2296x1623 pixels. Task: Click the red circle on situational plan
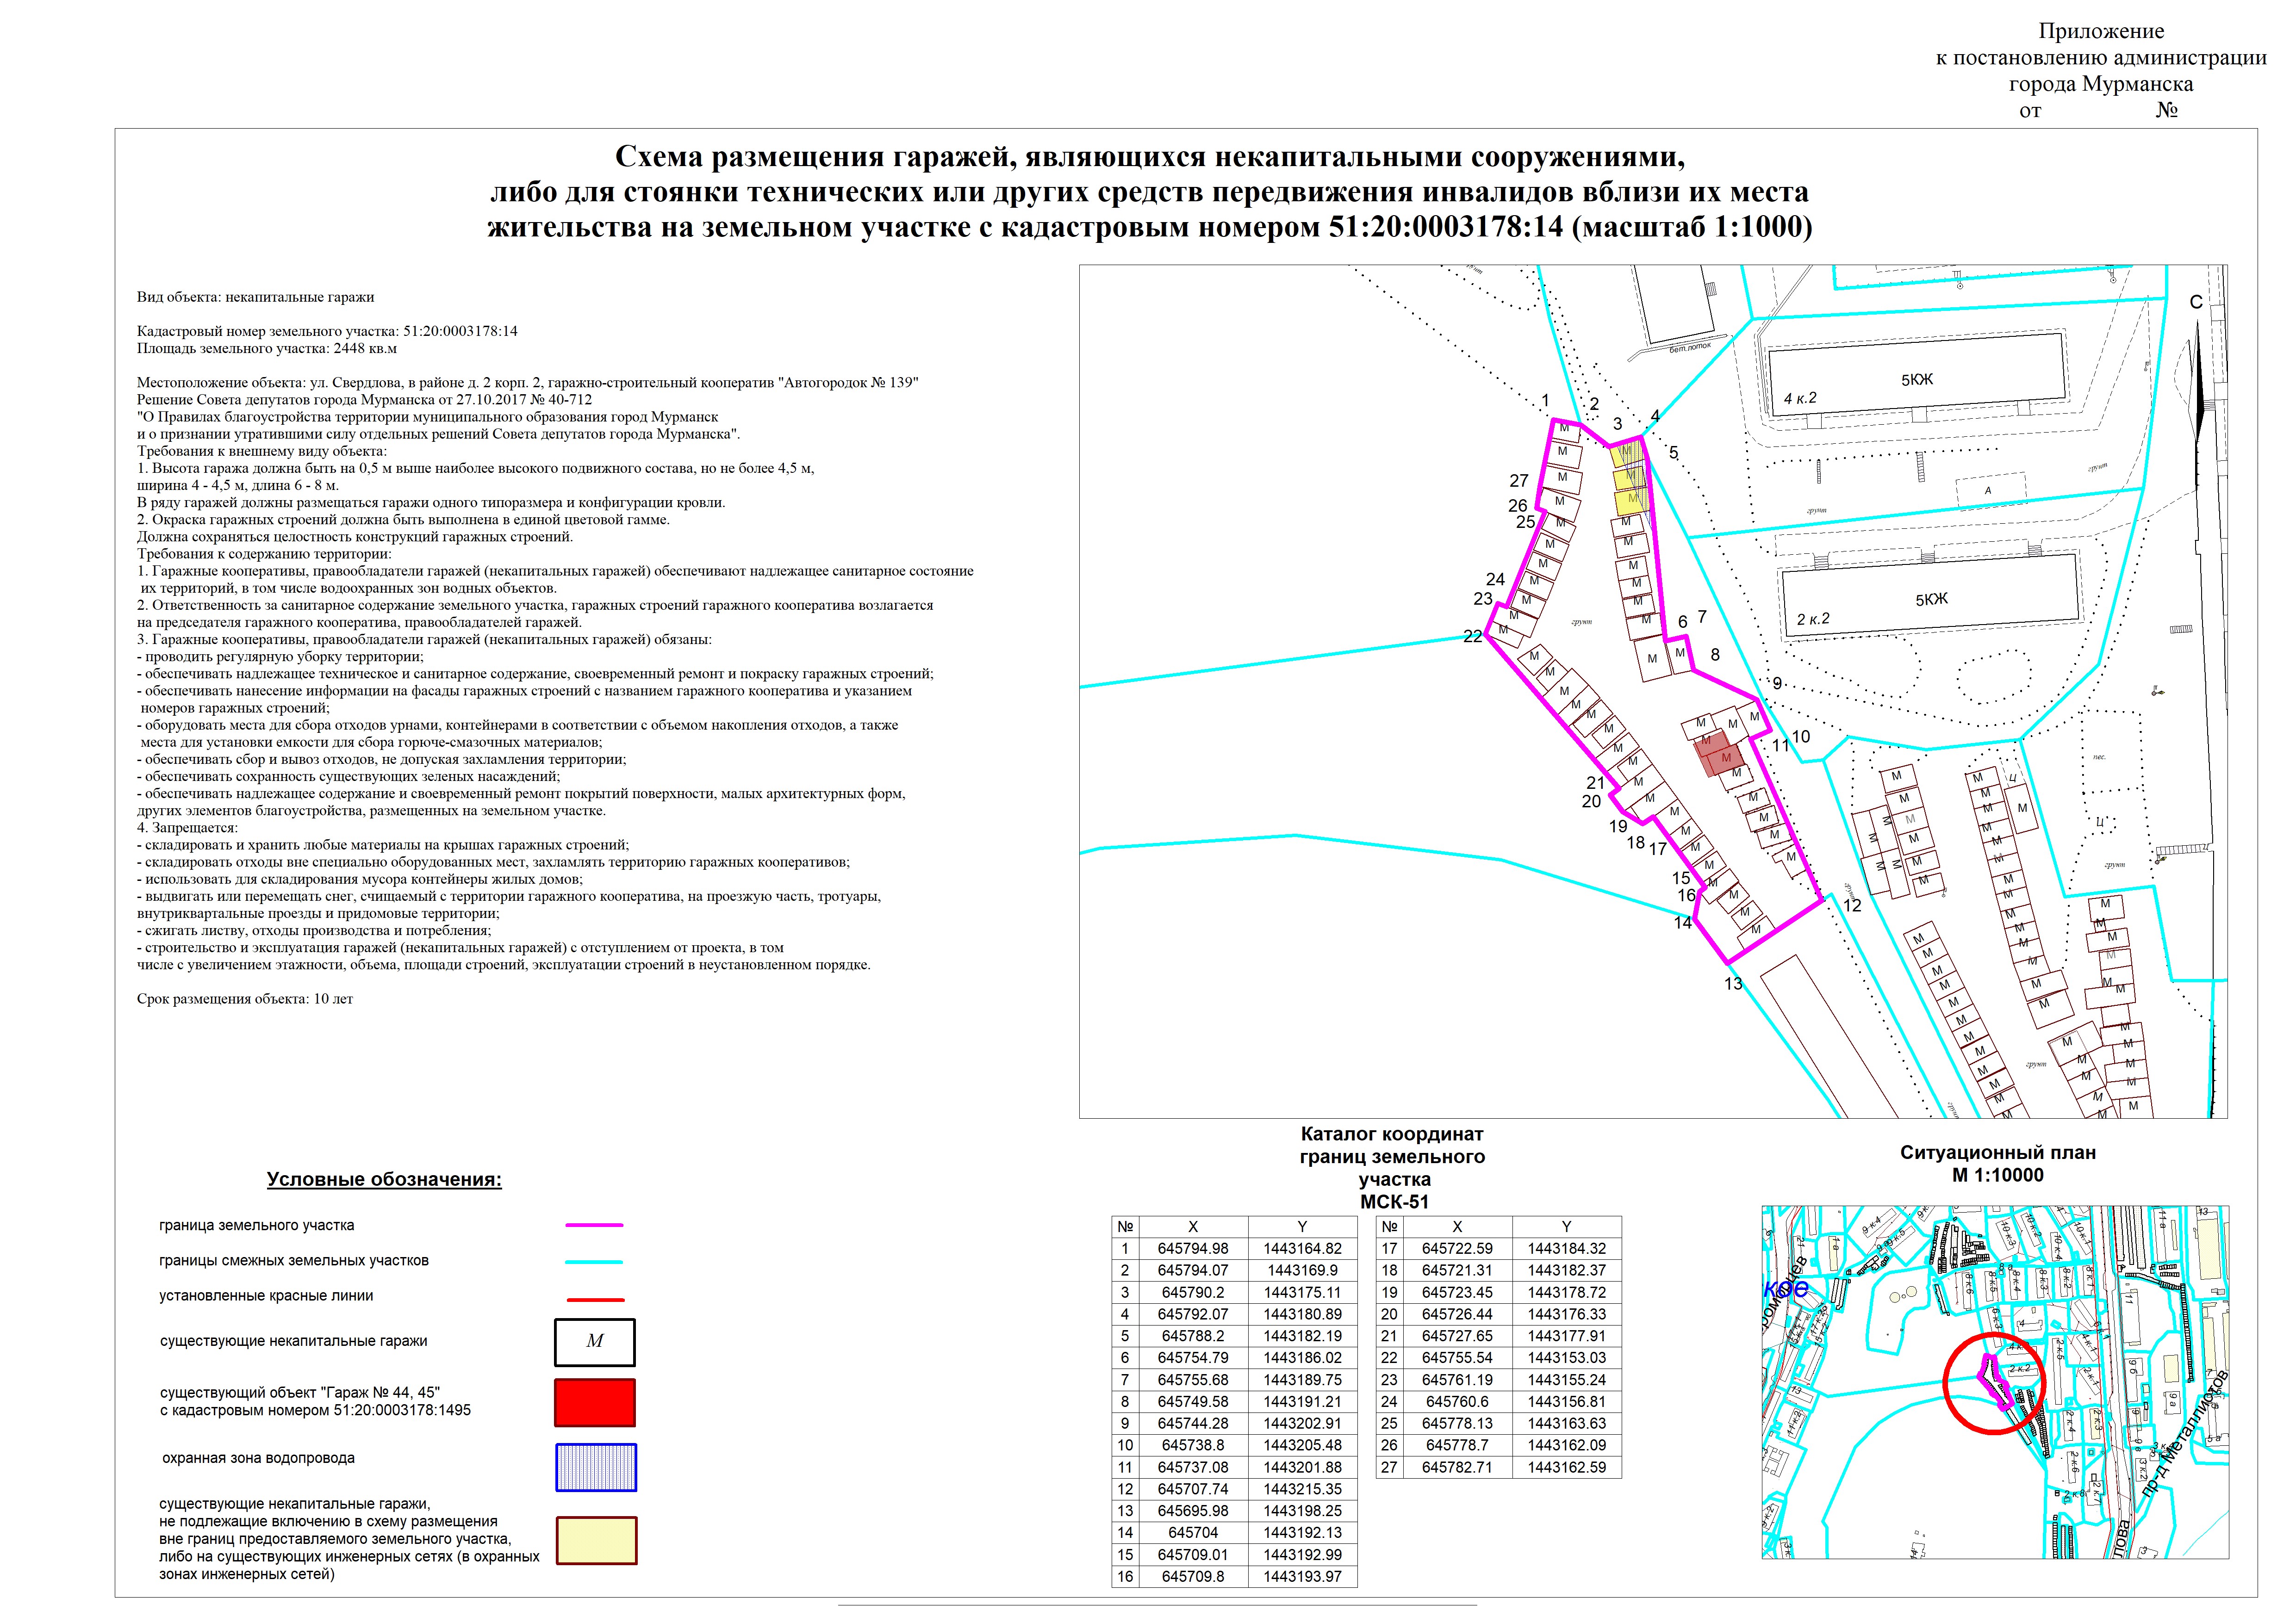click(x=1993, y=1384)
